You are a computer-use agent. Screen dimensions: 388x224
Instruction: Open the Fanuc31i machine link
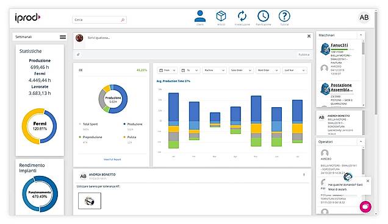point(339,45)
